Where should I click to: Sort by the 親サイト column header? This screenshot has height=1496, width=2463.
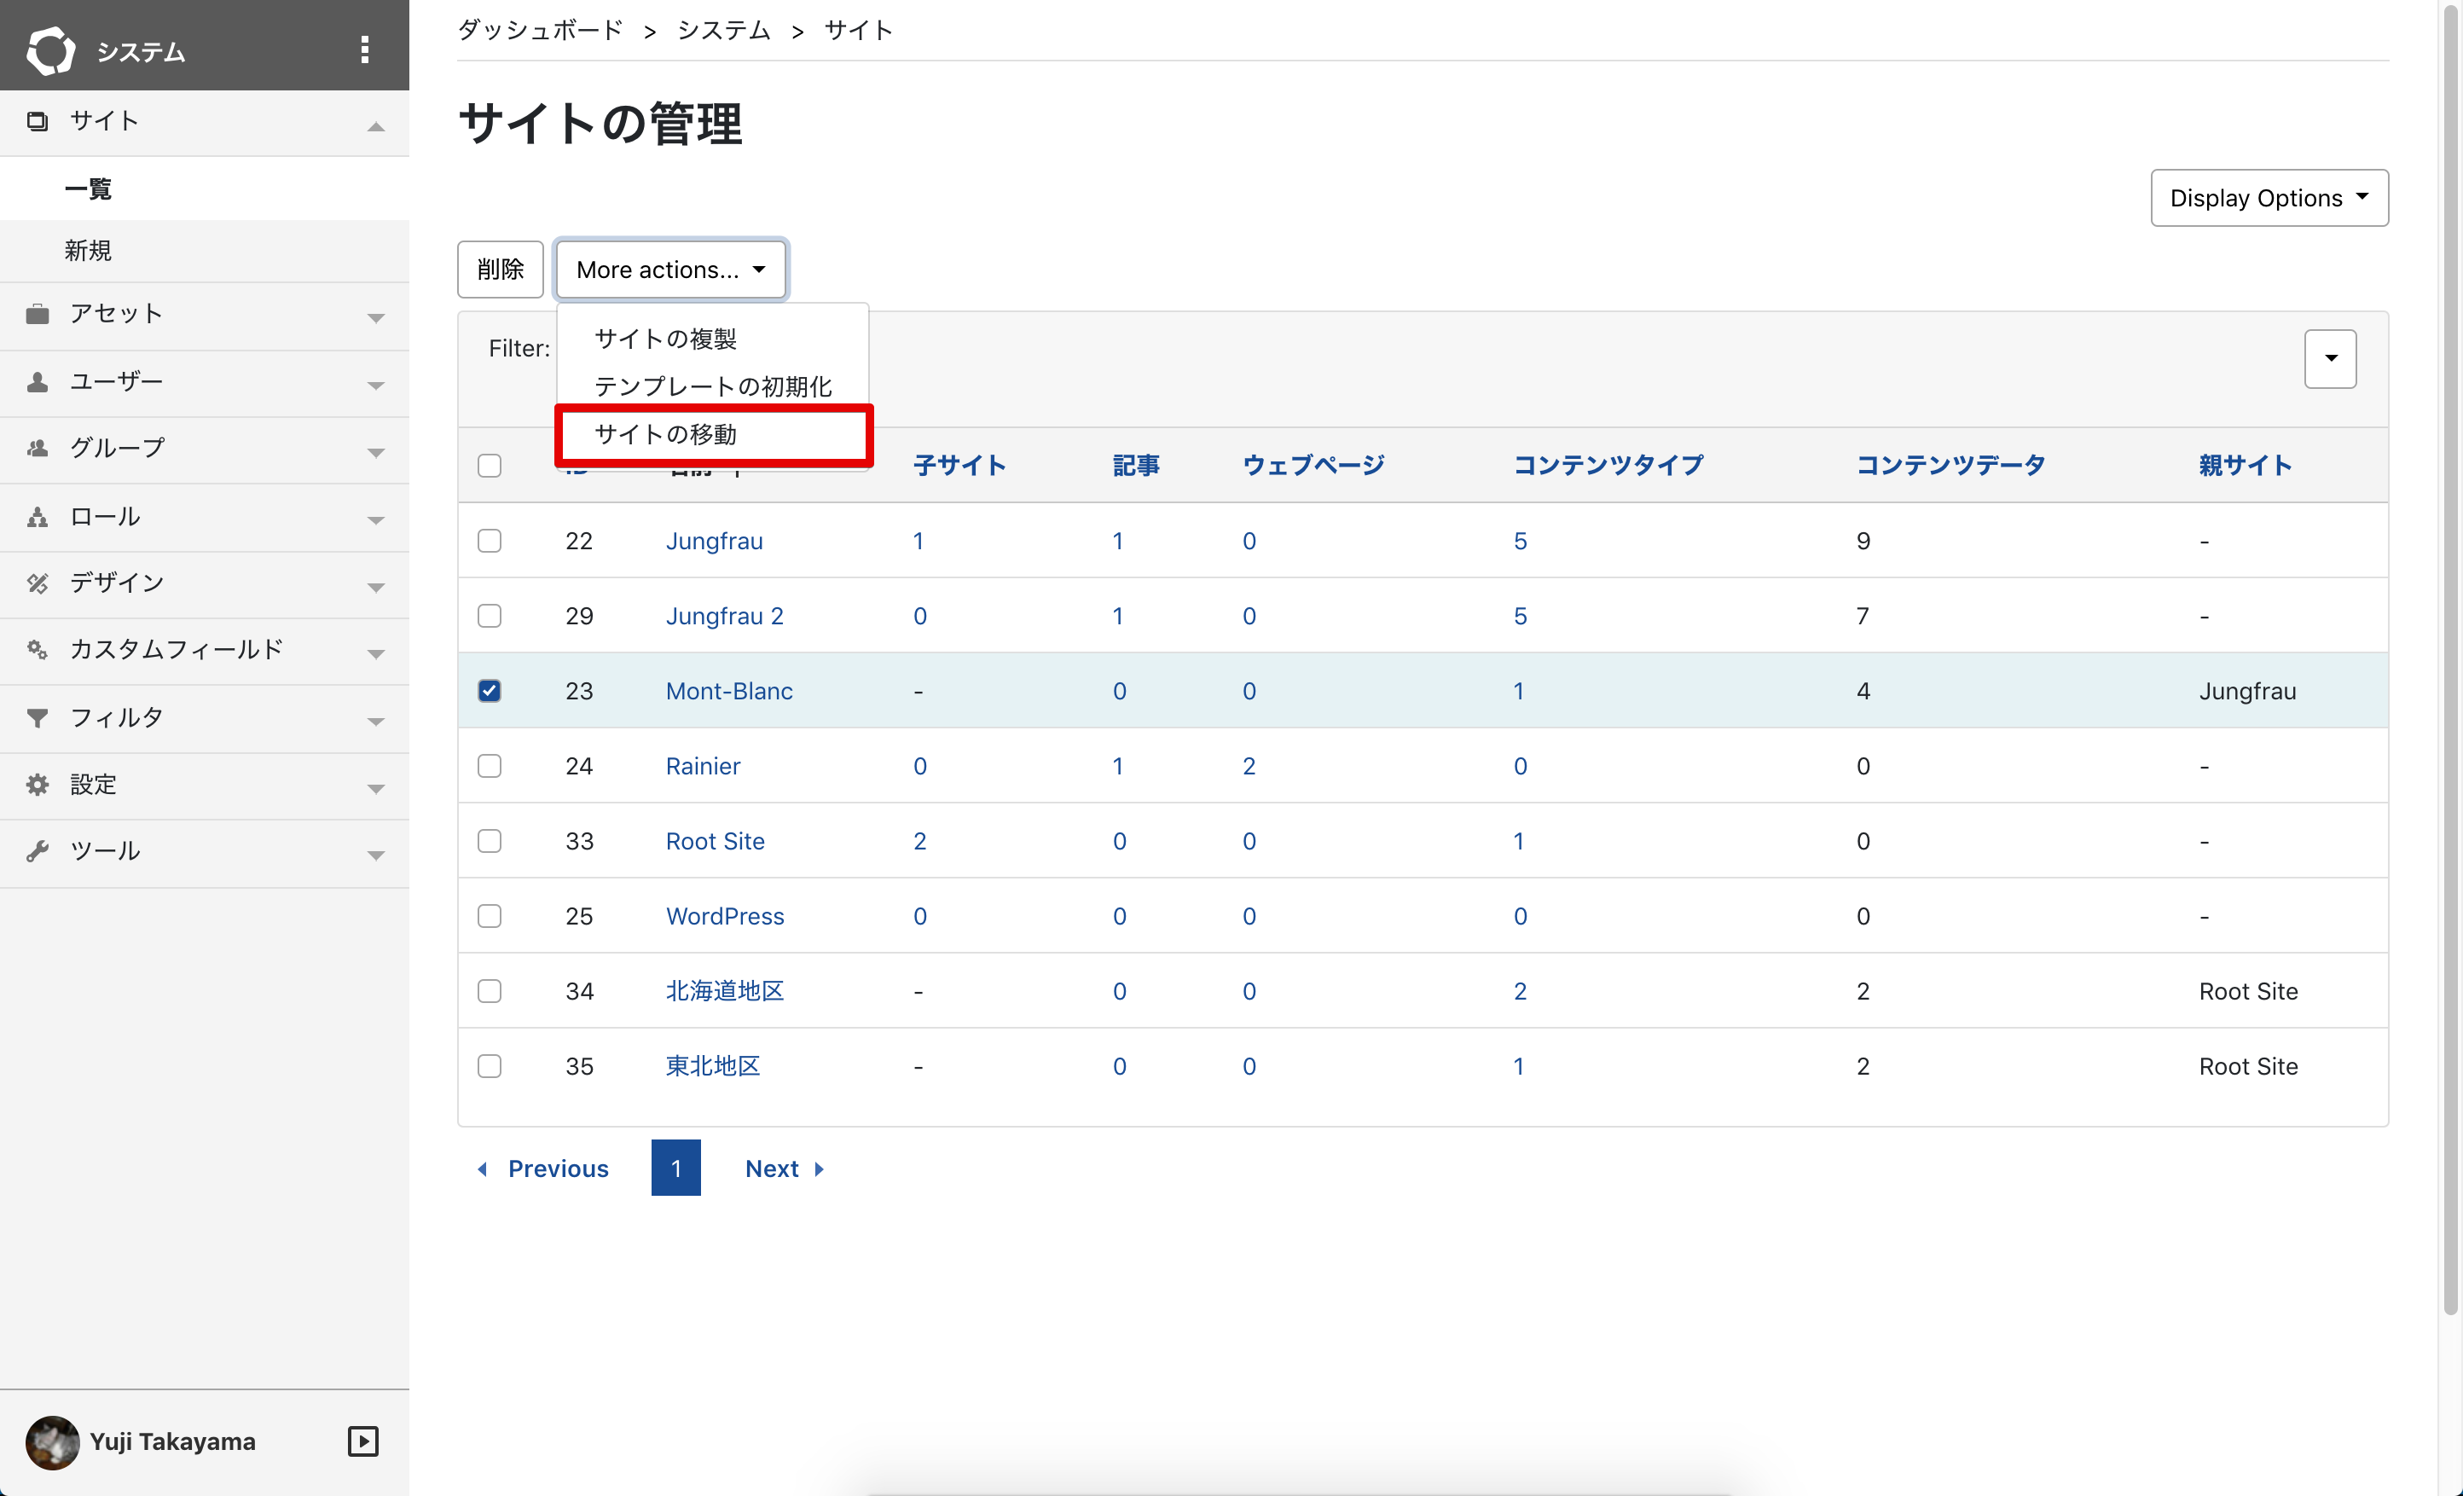pos(2246,465)
